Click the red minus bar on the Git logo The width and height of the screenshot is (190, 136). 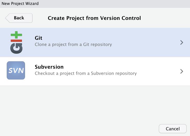click(16, 41)
